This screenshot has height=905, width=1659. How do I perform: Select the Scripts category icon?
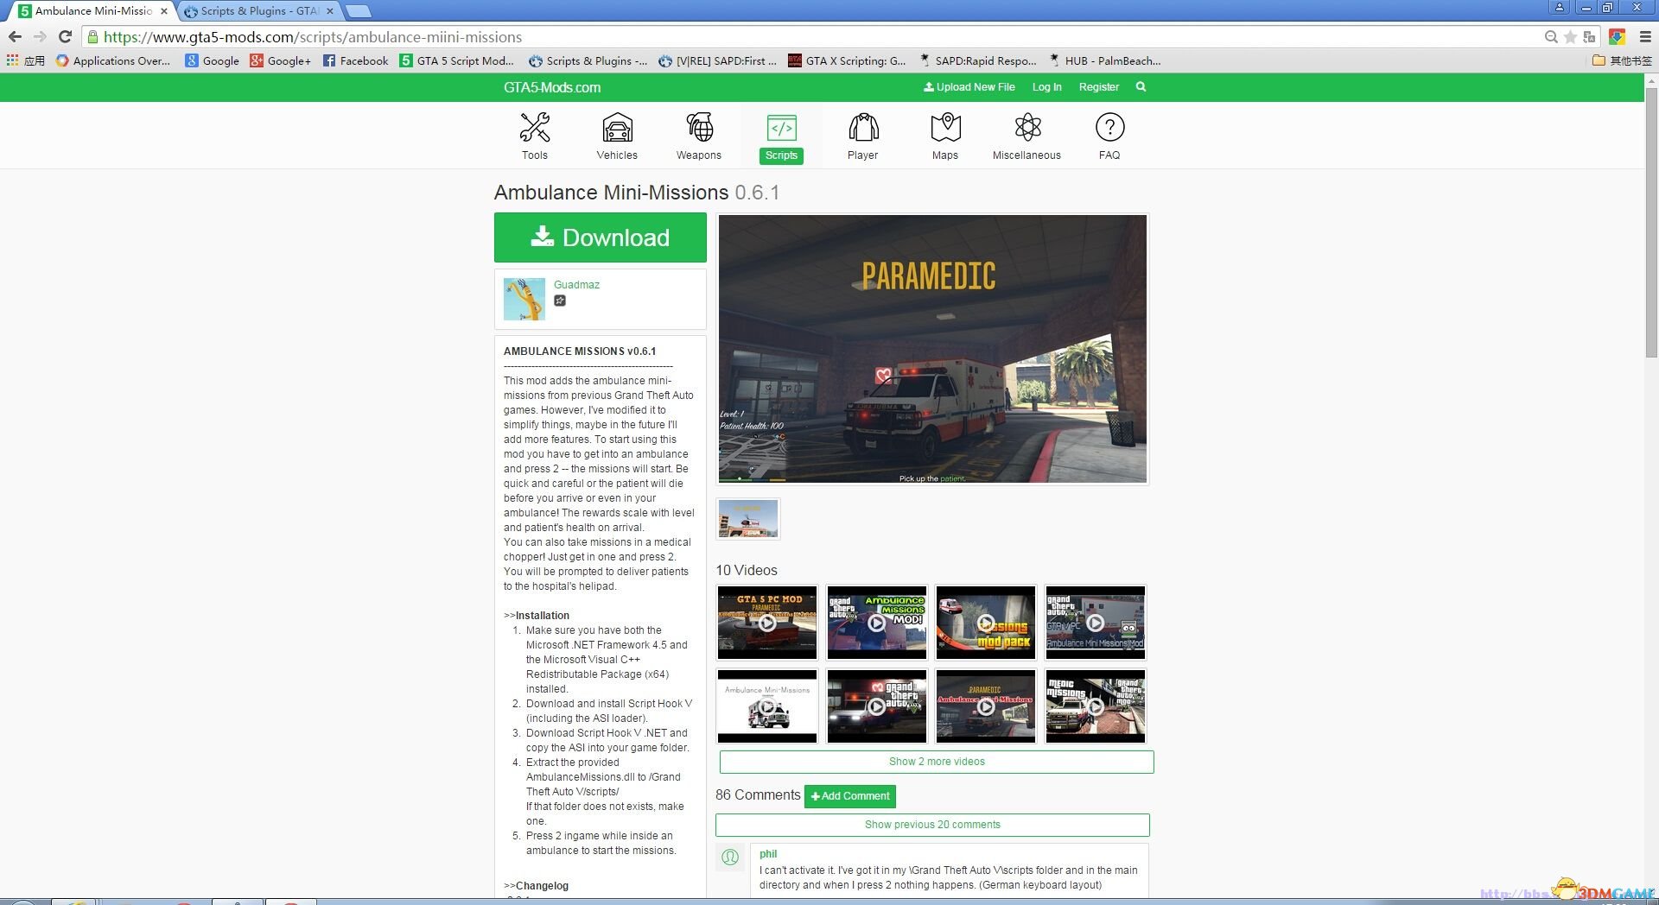point(781,128)
